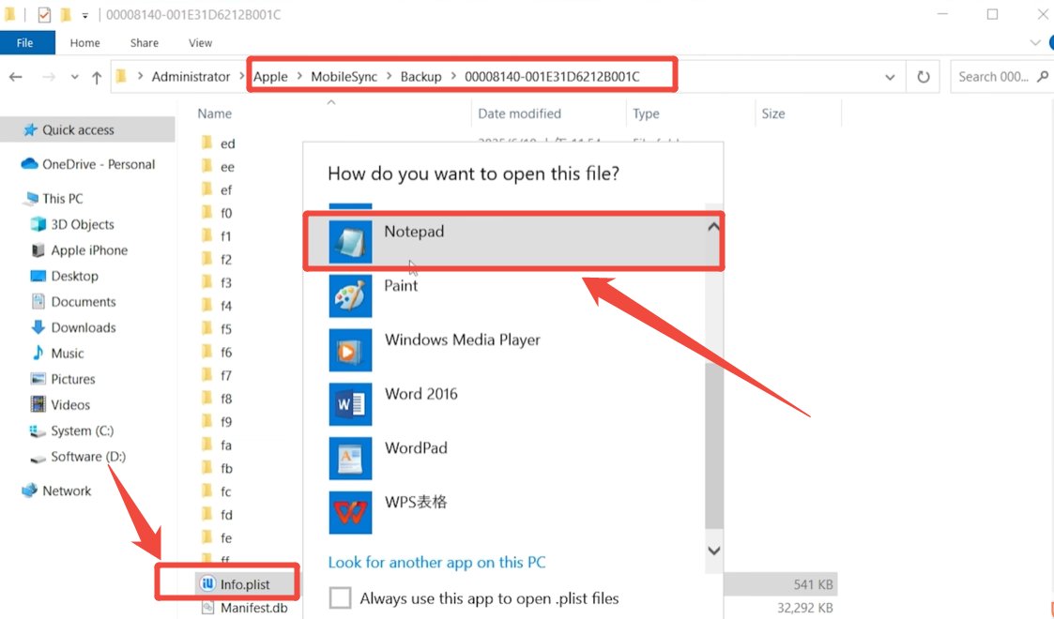Viewport: 1054px width, 619px height.
Task: Open the Documents icon in sidebar
Action: tap(38, 301)
